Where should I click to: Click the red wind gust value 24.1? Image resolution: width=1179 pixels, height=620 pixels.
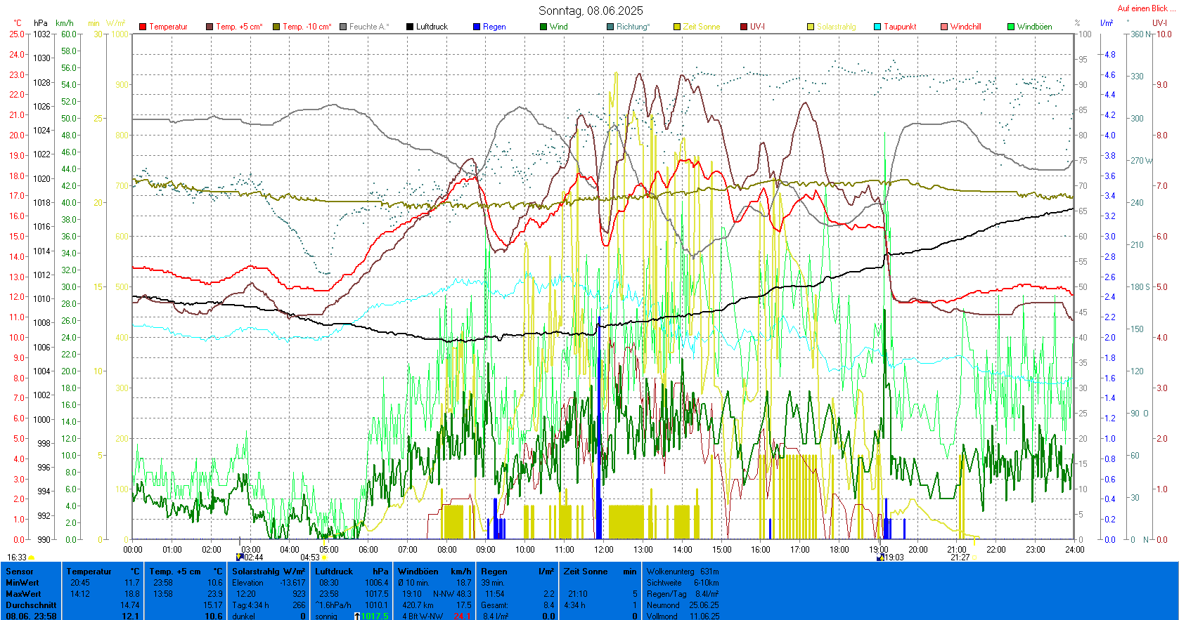[462, 616]
